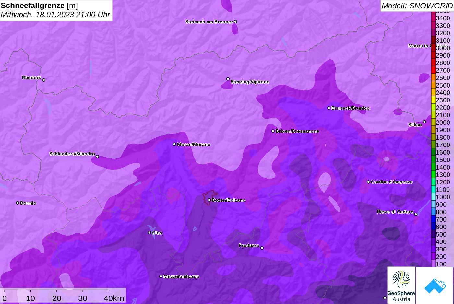Image resolution: width=454 pixels, height=304 pixels.
Task: Click the 3400 legend value
Action: (x=443, y=18)
